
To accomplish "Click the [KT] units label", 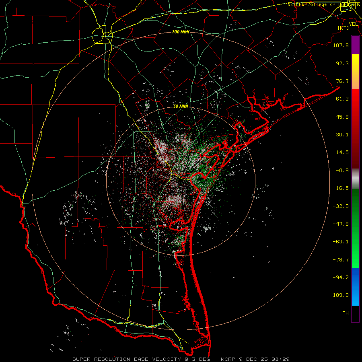I will point(343,28).
